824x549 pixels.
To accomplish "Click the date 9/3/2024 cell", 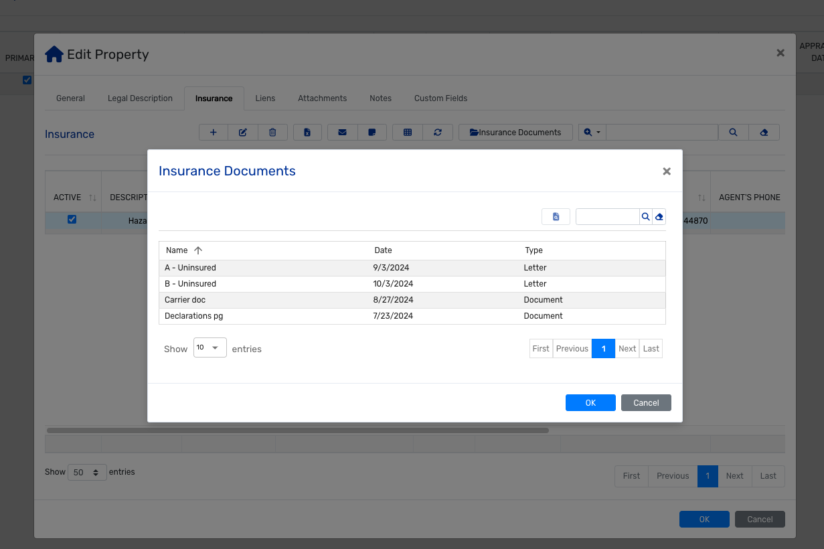I will (391, 268).
